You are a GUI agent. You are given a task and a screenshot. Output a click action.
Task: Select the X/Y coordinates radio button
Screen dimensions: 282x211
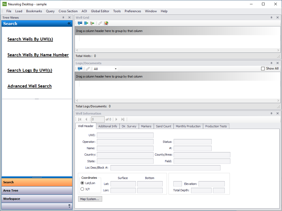tap(82, 189)
